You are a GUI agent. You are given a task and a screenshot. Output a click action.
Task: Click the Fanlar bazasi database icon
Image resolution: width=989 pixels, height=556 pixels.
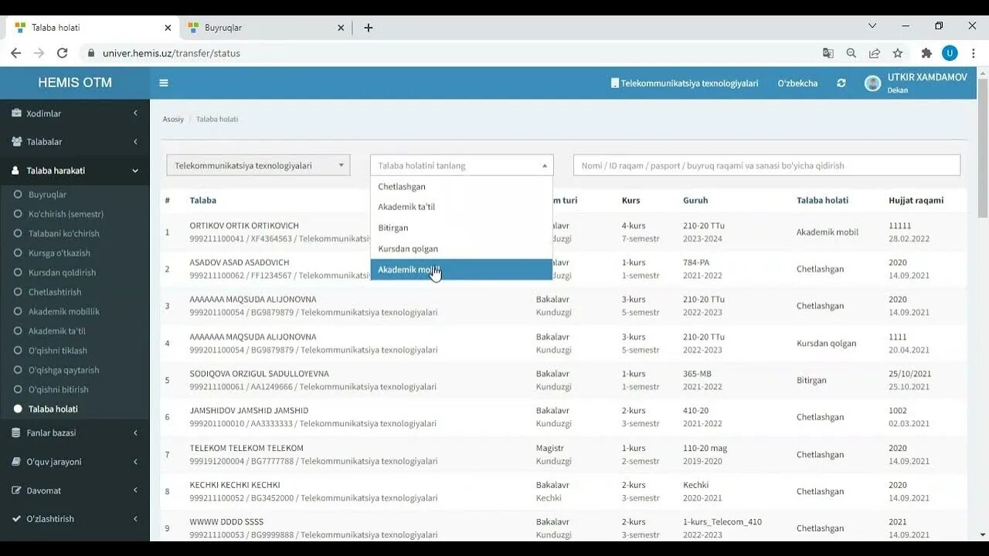click(16, 433)
